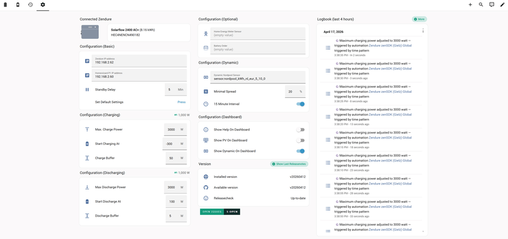Click the Zendure device thumbnail image
Image resolution: width=508 pixels, height=239 pixels.
(x=90, y=32)
